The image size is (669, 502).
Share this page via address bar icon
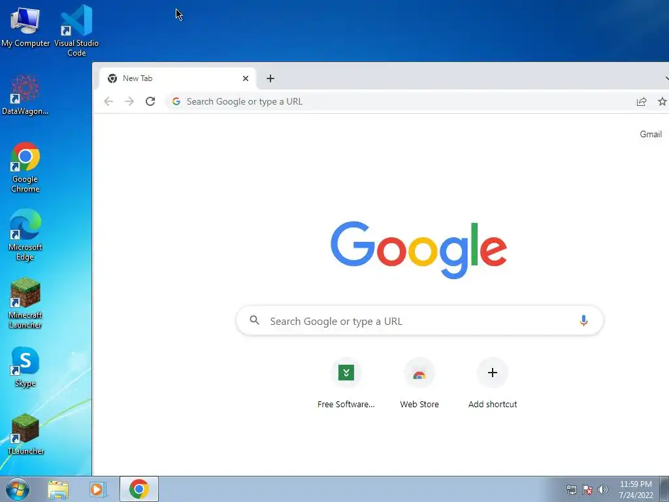(x=642, y=101)
